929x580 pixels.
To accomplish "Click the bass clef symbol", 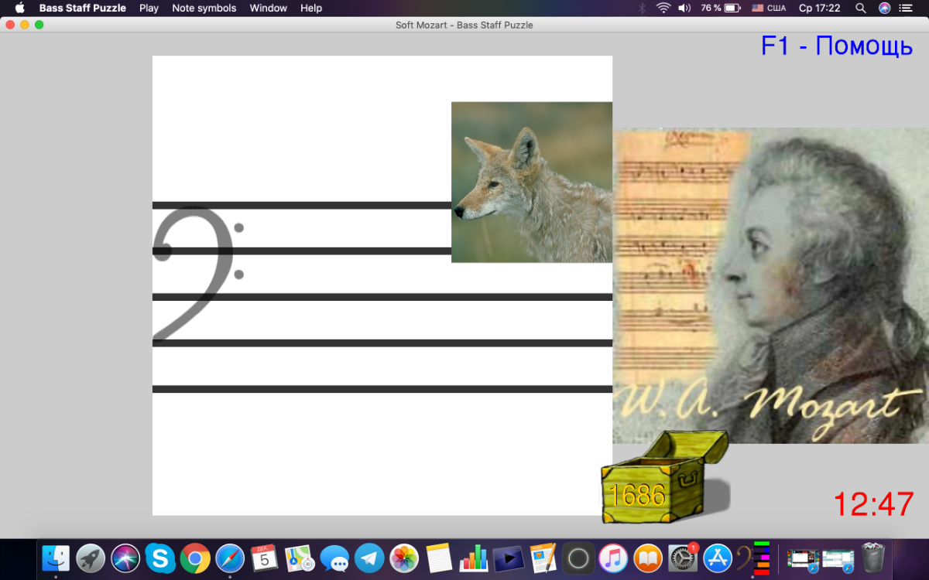I will point(198,274).
